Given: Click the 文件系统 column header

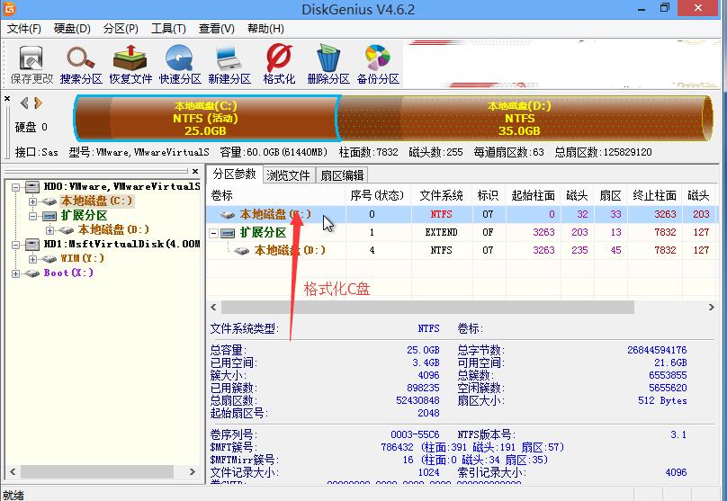Looking at the screenshot, I should coord(441,195).
